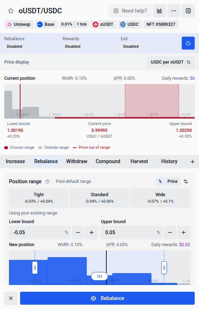199x309 pixels.
Task: Click the current price red line in chart
Action: pos(20,101)
